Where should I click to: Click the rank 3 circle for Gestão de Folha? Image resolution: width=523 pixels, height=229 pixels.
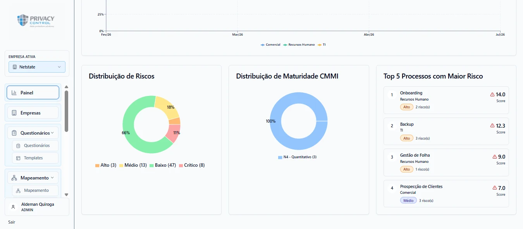pyautogui.click(x=392, y=157)
